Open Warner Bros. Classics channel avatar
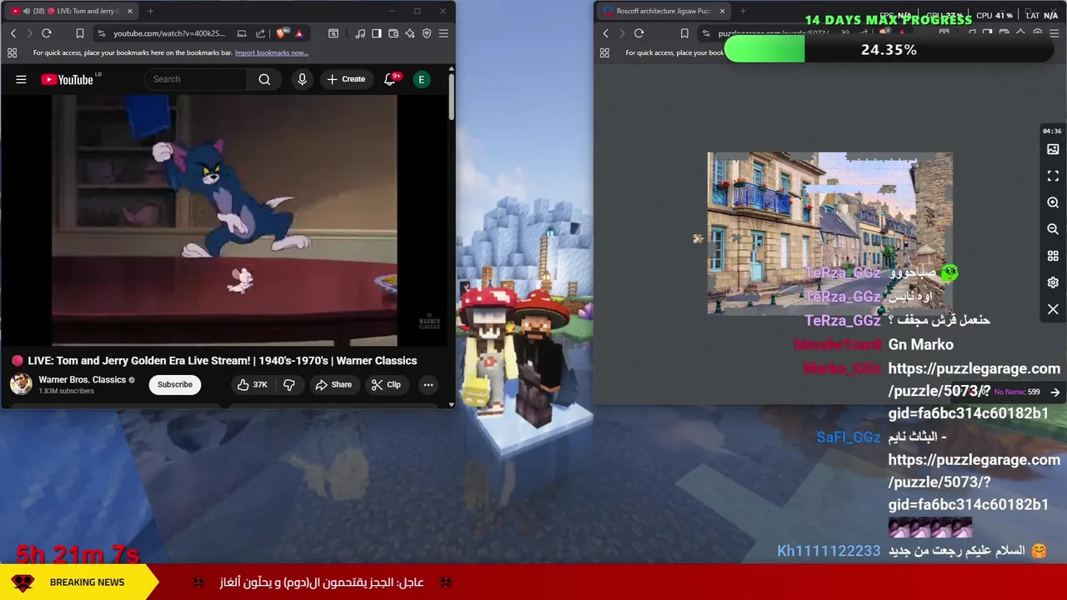The height and width of the screenshot is (600, 1067). pyautogui.click(x=21, y=384)
